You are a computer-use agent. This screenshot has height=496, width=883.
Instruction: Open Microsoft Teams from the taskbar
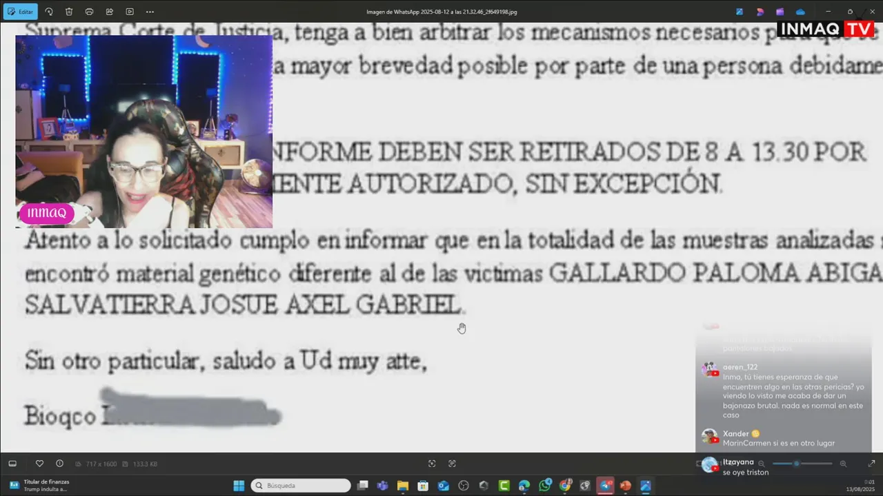[383, 486]
